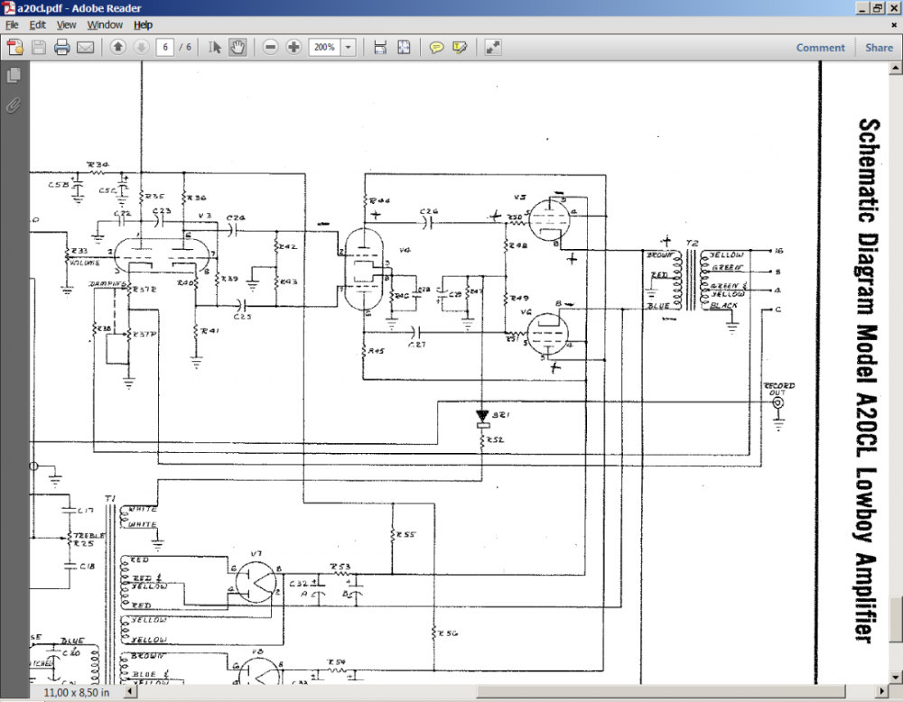The image size is (903, 702).
Task: Open the Add Sticky Note comment icon
Action: [438, 47]
